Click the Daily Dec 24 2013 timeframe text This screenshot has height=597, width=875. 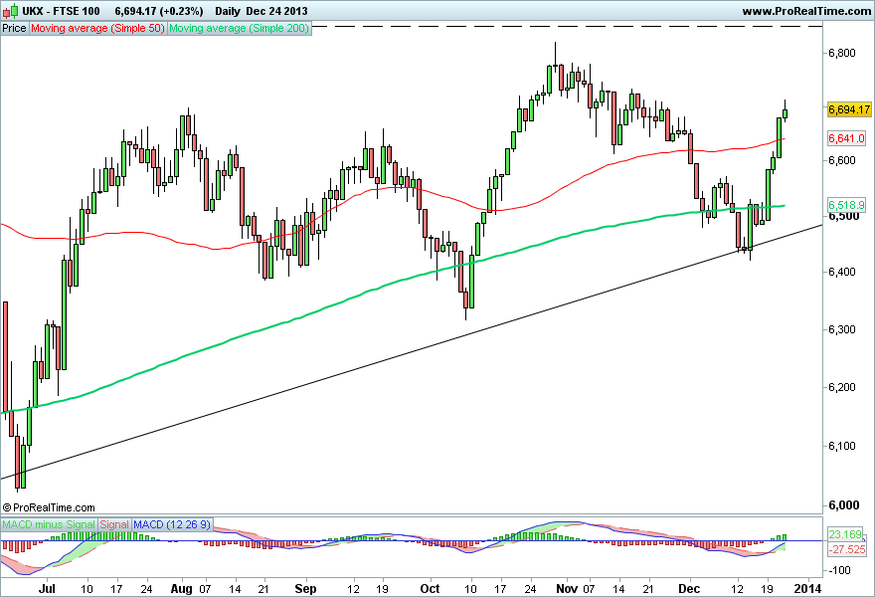click(x=262, y=11)
